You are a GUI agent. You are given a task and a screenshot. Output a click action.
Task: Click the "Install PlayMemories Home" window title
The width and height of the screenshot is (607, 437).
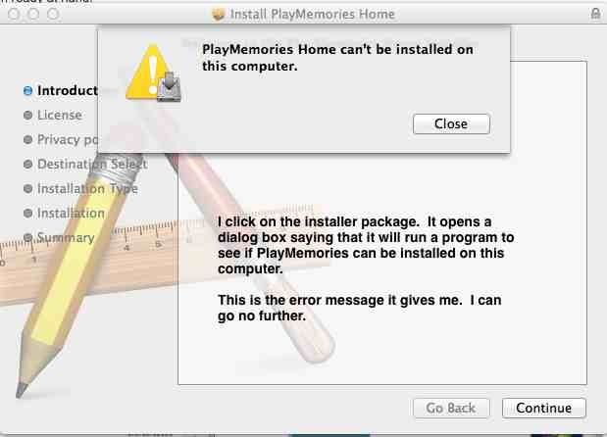312,15
